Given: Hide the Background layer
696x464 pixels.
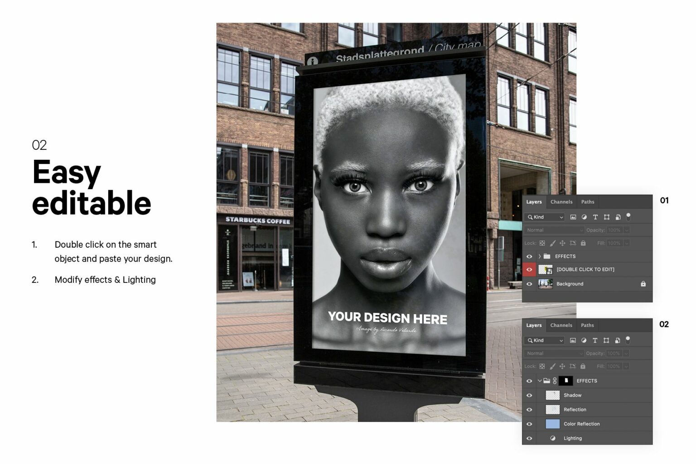Looking at the screenshot, I should [x=529, y=284].
